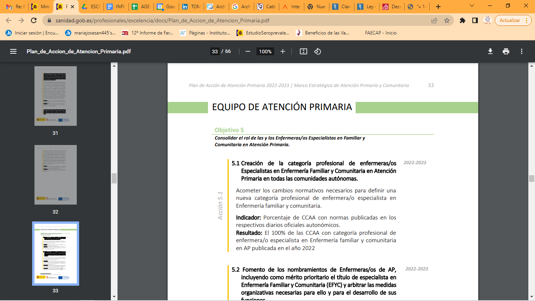Open a new browser tab
Screen dimensions: 535x301
click(438, 7)
